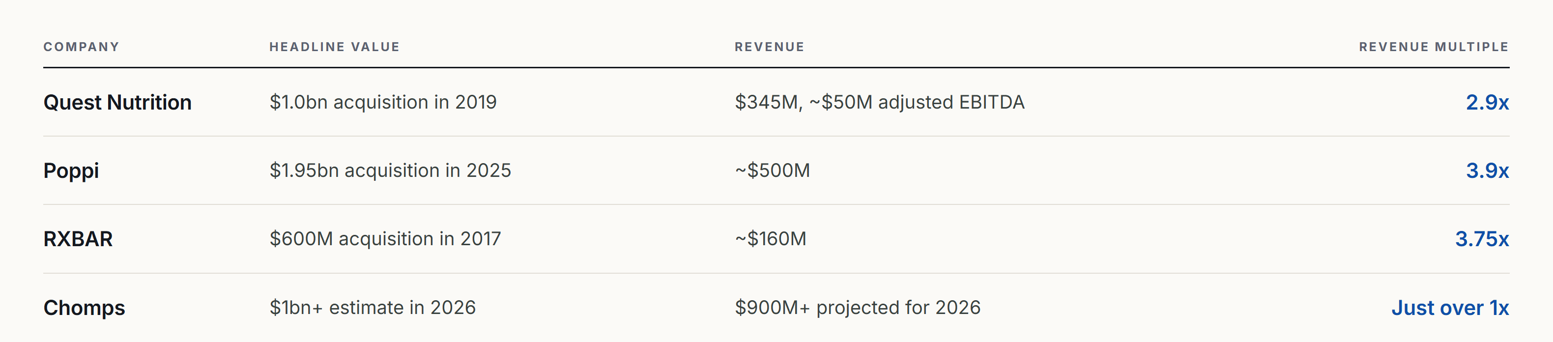This screenshot has height=342, width=1553.
Task: Click $1.0bn acquisition in 2019 cell
Action: (383, 103)
